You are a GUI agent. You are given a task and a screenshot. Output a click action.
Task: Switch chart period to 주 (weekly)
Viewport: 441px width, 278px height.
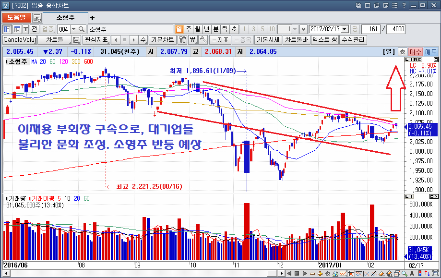click(188, 29)
